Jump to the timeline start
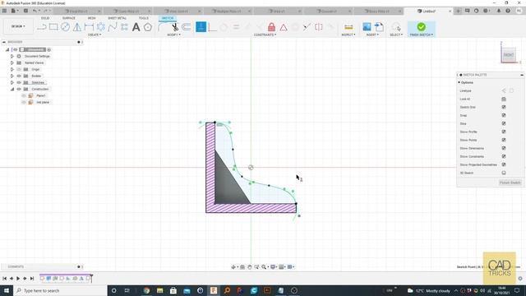 click(x=4, y=279)
